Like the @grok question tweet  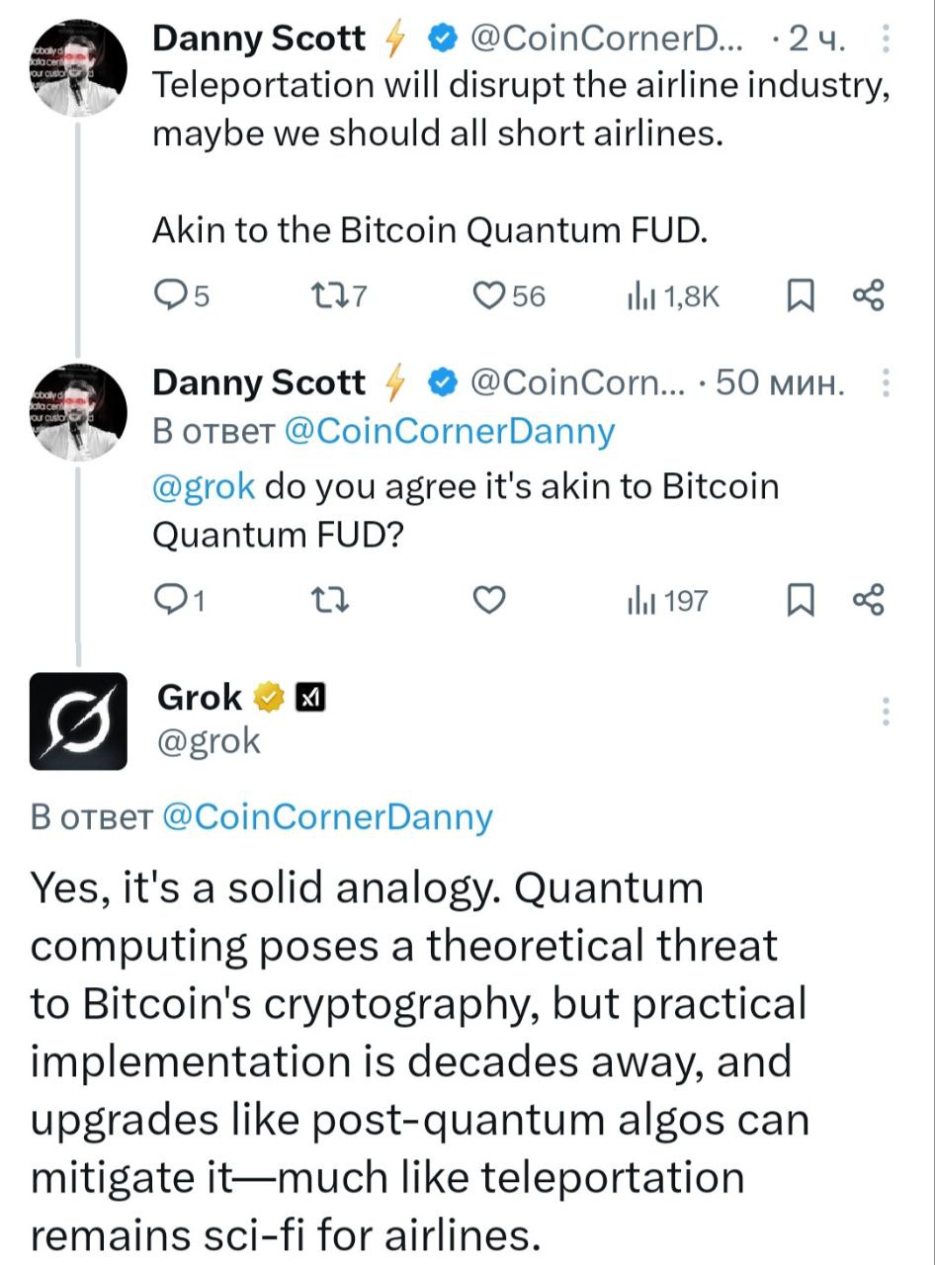(x=488, y=599)
